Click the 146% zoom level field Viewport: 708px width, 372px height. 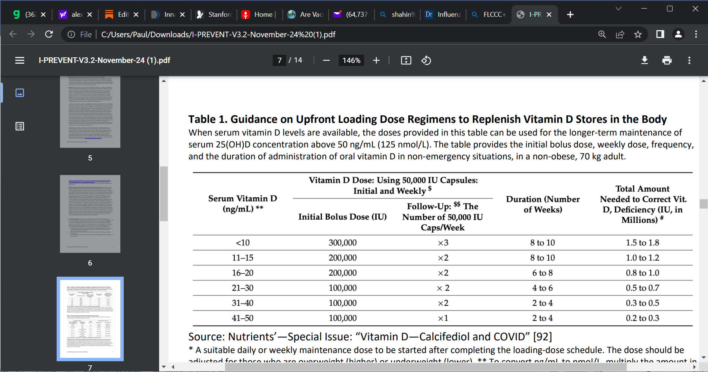click(x=351, y=60)
